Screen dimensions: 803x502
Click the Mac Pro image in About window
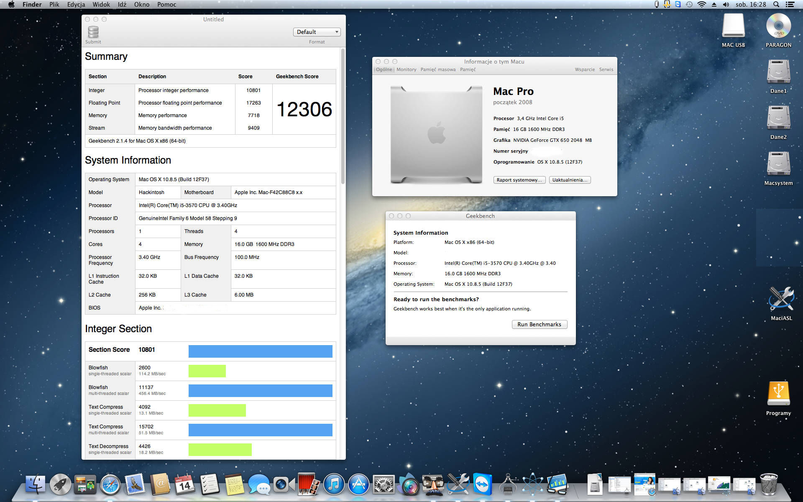[436, 135]
